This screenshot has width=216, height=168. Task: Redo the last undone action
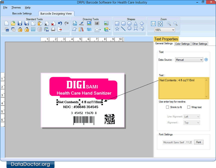66,23
